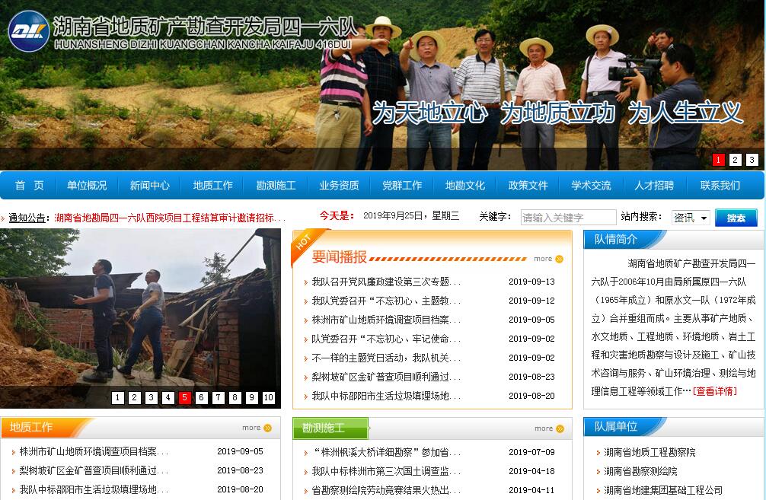Open the 资讯 site search dropdown
766x500 pixels.
(x=691, y=218)
